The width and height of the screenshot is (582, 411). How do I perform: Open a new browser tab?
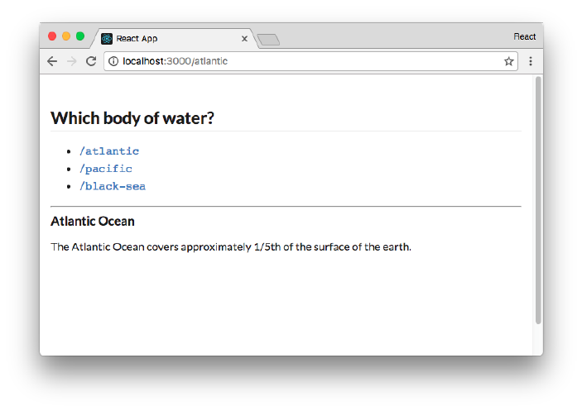pos(268,39)
